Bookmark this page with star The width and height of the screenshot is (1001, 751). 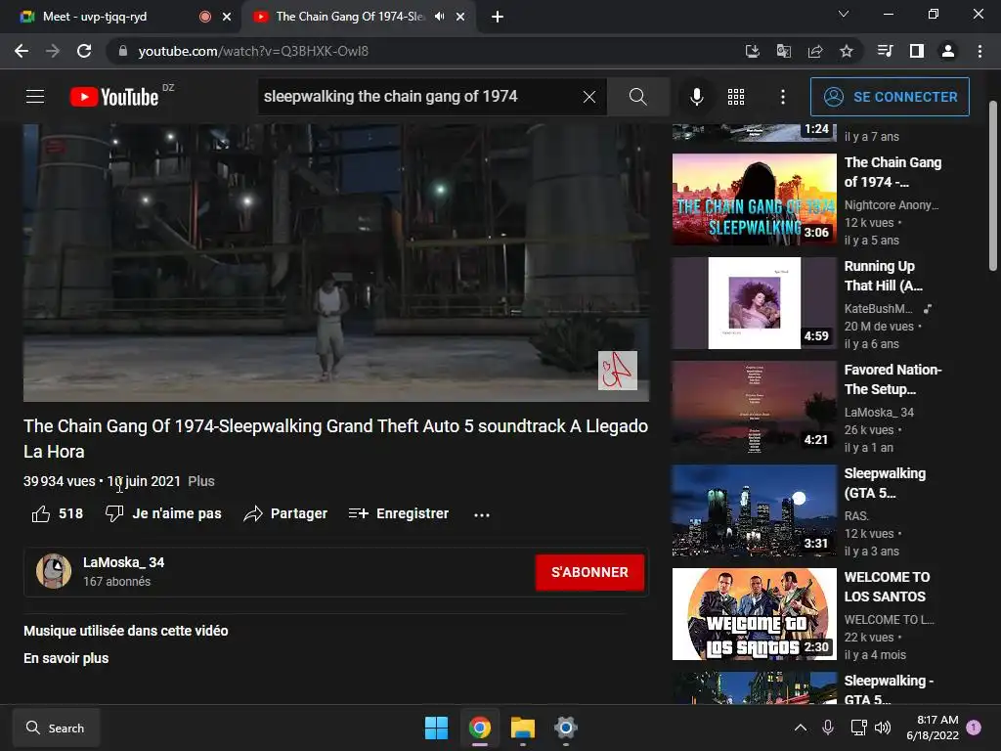tap(847, 51)
